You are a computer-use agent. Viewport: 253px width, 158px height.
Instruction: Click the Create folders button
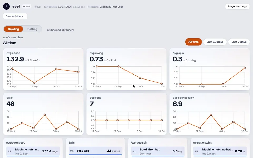click(15, 16)
